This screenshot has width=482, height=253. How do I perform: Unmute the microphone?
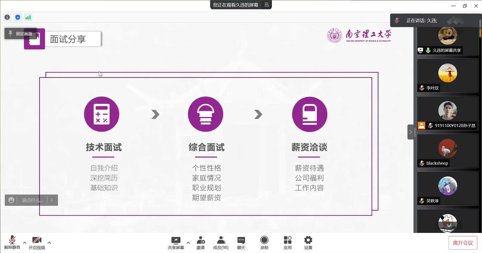pyautogui.click(x=12, y=243)
